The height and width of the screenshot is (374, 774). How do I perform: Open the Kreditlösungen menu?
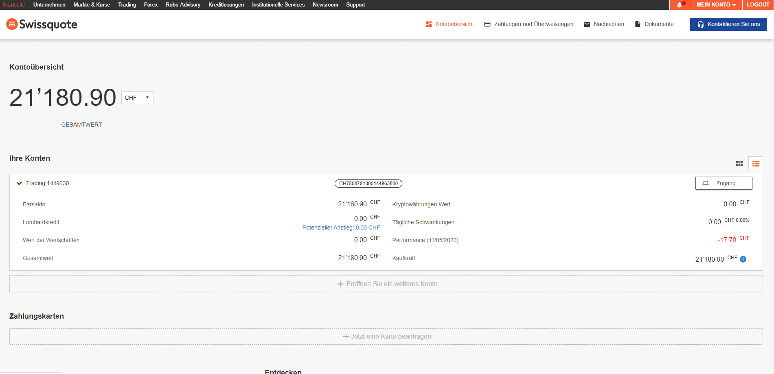point(226,5)
